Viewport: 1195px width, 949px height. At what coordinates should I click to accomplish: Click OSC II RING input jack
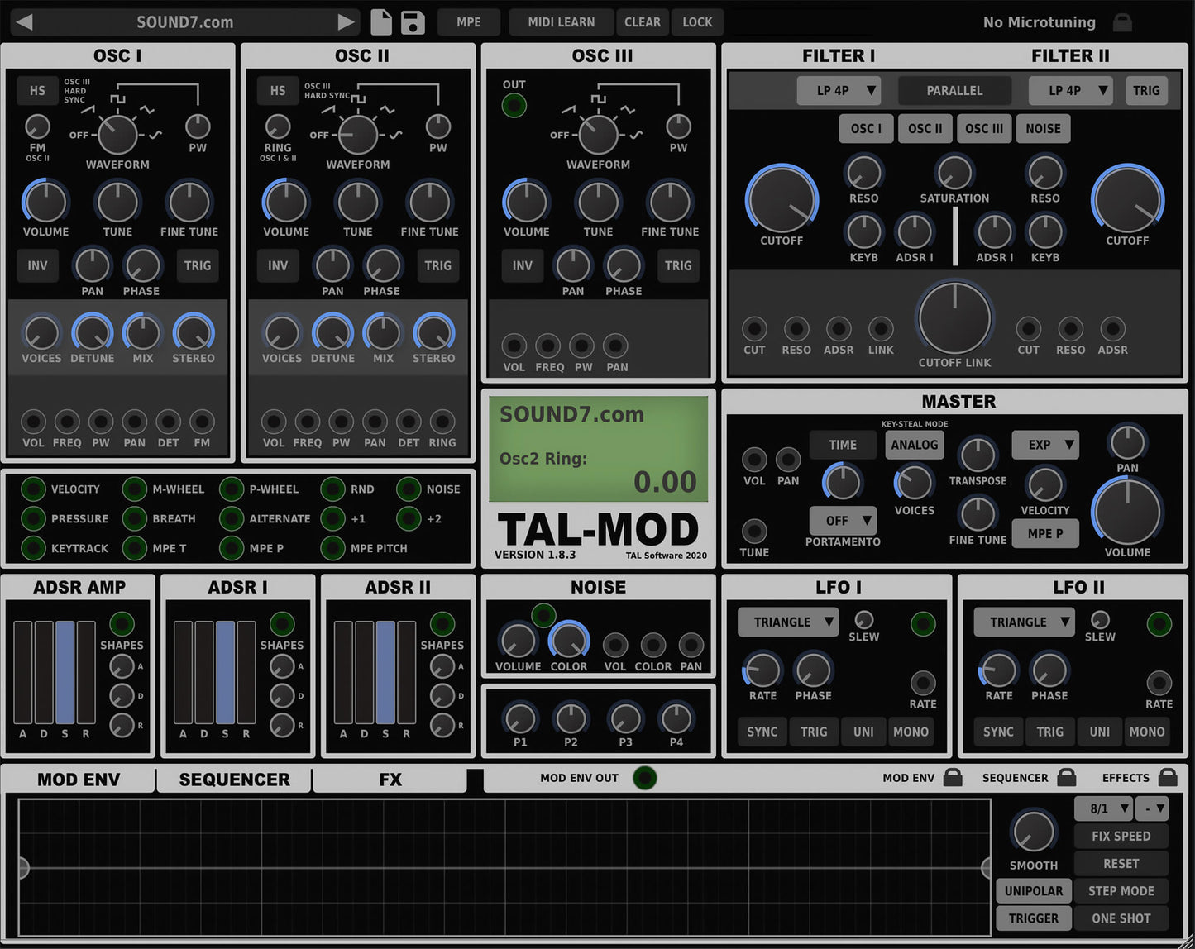pos(442,422)
